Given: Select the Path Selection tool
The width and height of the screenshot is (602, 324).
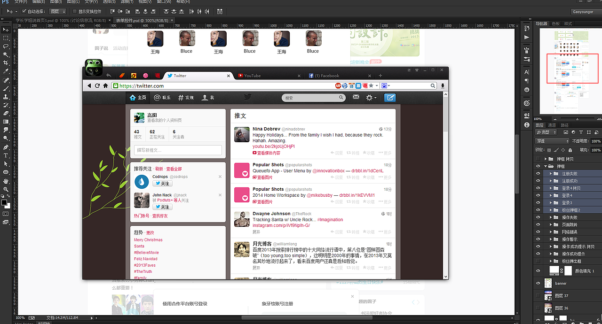Looking at the screenshot, I should click(x=6, y=163).
